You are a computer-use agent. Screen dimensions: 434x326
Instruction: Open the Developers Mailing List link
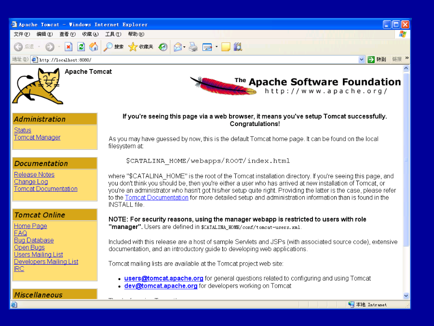coord(46,262)
